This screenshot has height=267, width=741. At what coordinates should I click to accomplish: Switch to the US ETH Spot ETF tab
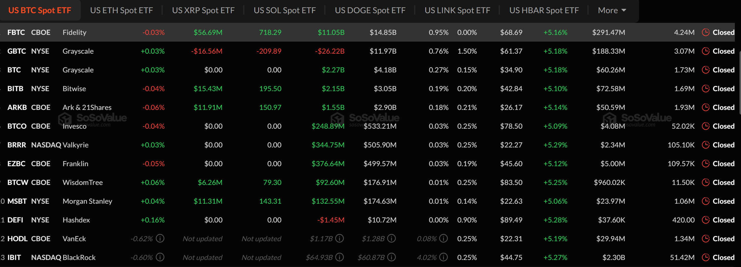[121, 10]
